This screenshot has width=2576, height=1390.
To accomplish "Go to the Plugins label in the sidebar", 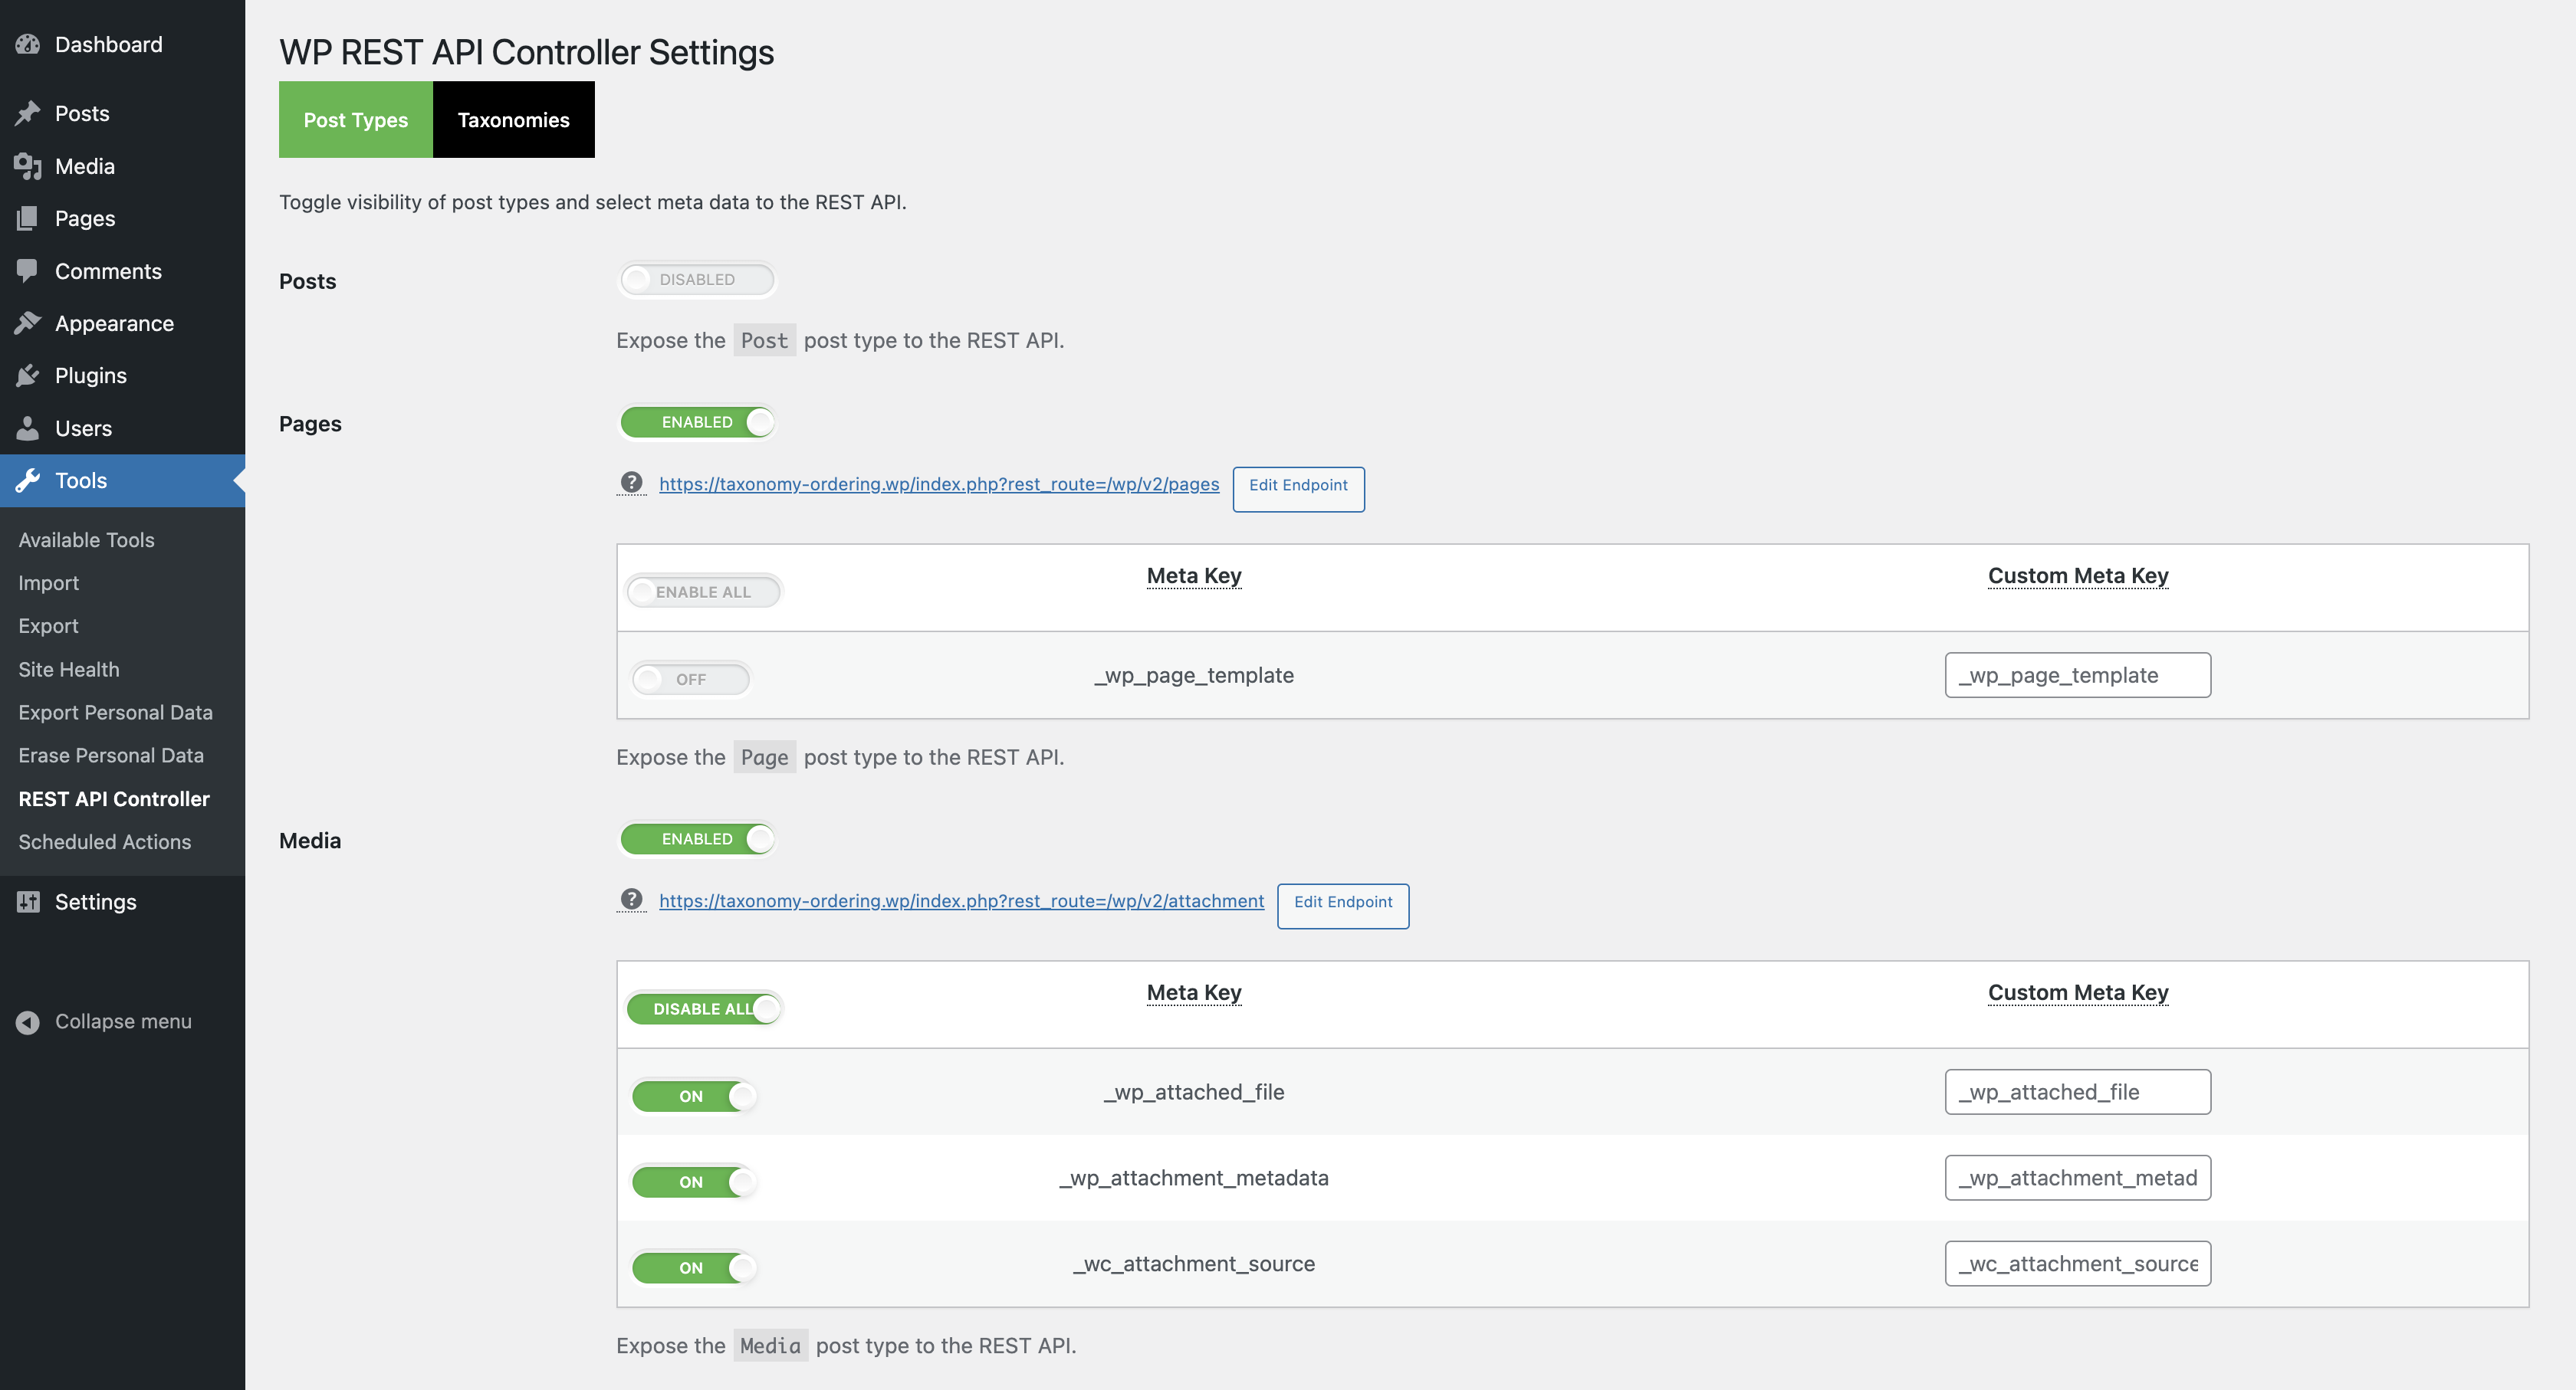I will coord(91,375).
